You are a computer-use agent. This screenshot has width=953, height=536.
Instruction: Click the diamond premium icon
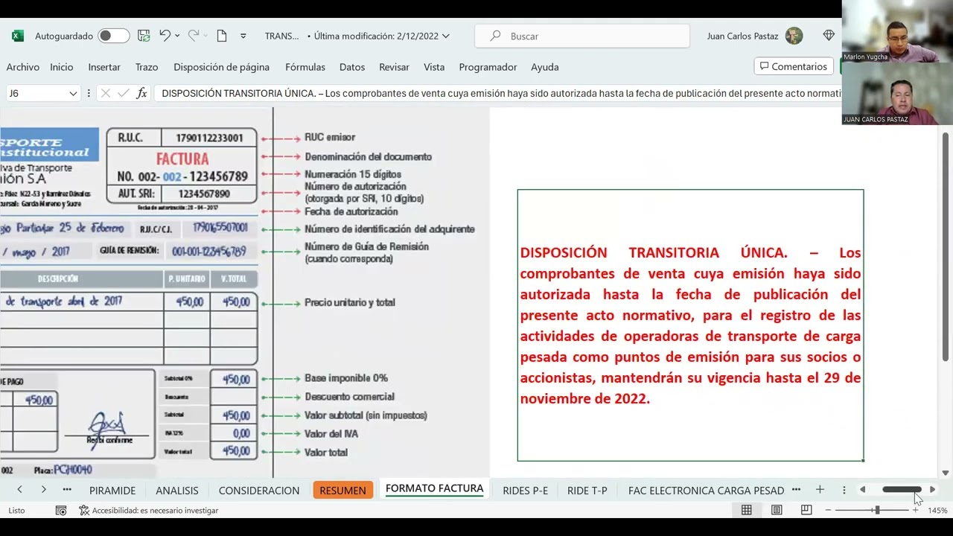click(829, 36)
